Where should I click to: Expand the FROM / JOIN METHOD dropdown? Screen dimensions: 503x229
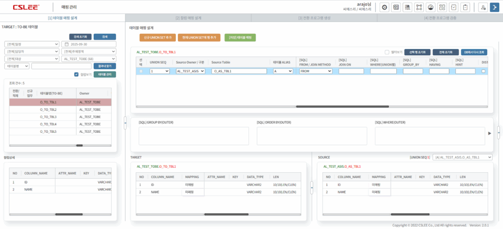[x=316, y=71]
